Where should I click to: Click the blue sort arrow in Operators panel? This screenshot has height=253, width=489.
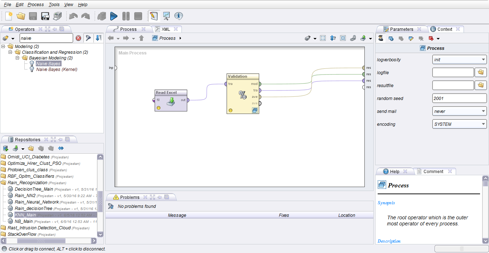click(x=99, y=38)
